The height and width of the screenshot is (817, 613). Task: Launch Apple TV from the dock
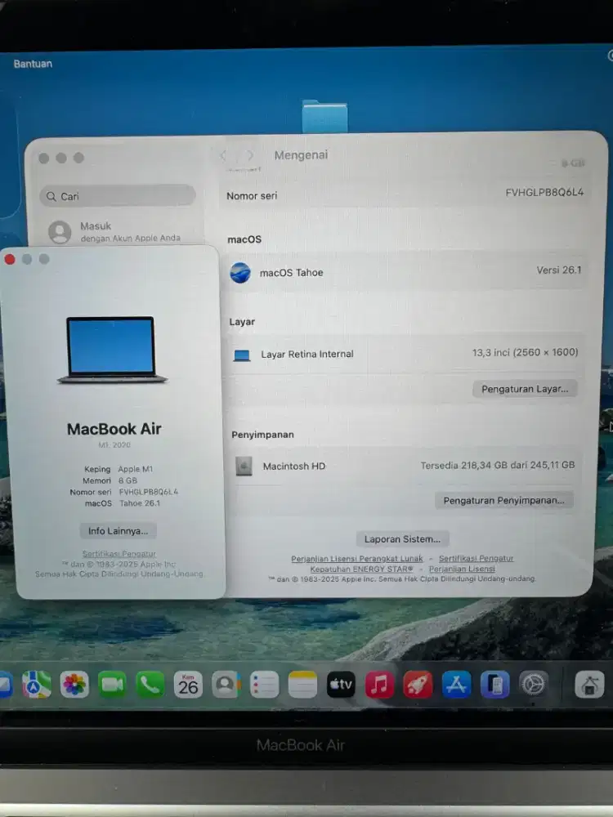(341, 684)
